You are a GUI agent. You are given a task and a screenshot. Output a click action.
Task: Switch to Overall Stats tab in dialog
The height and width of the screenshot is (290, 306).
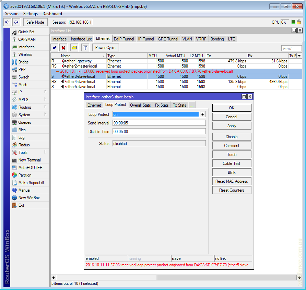point(140,105)
